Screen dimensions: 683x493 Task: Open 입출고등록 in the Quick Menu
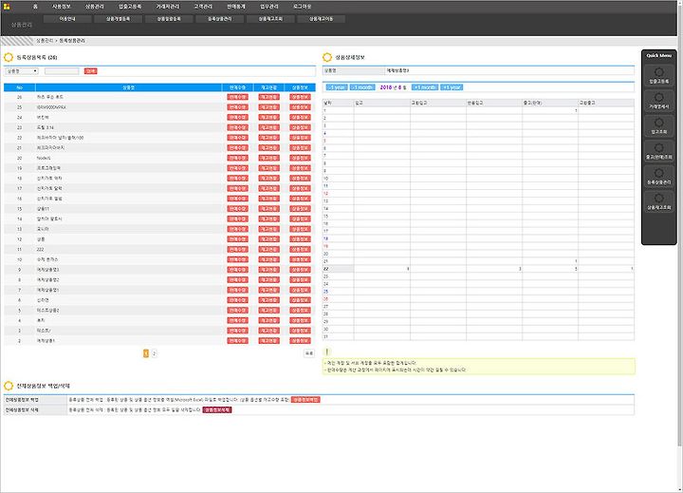[658, 75]
